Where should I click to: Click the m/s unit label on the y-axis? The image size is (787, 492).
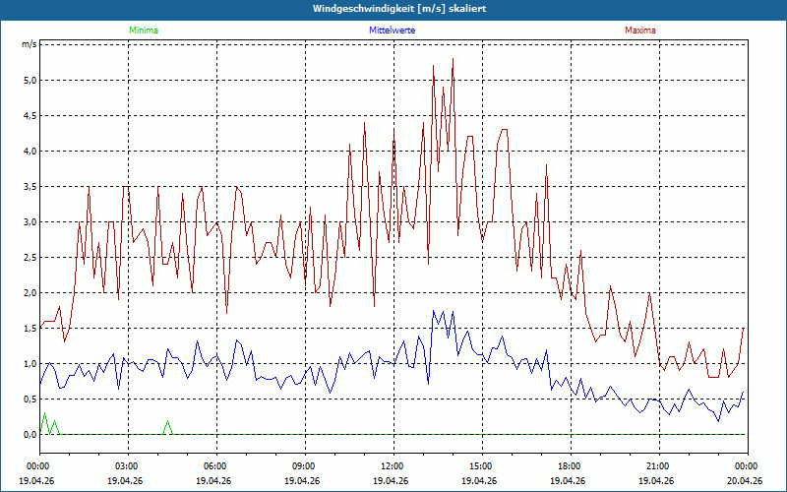click(x=29, y=44)
